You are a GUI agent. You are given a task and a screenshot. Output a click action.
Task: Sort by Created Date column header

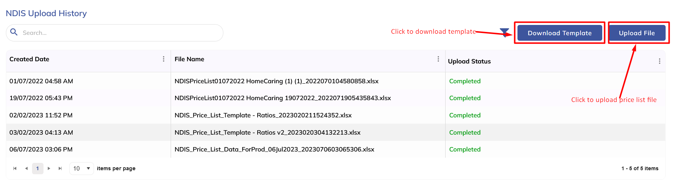pyautogui.click(x=29, y=59)
